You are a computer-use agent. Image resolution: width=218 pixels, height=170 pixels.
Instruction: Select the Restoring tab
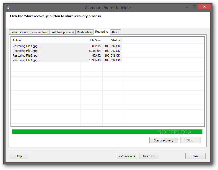[x=102, y=32]
